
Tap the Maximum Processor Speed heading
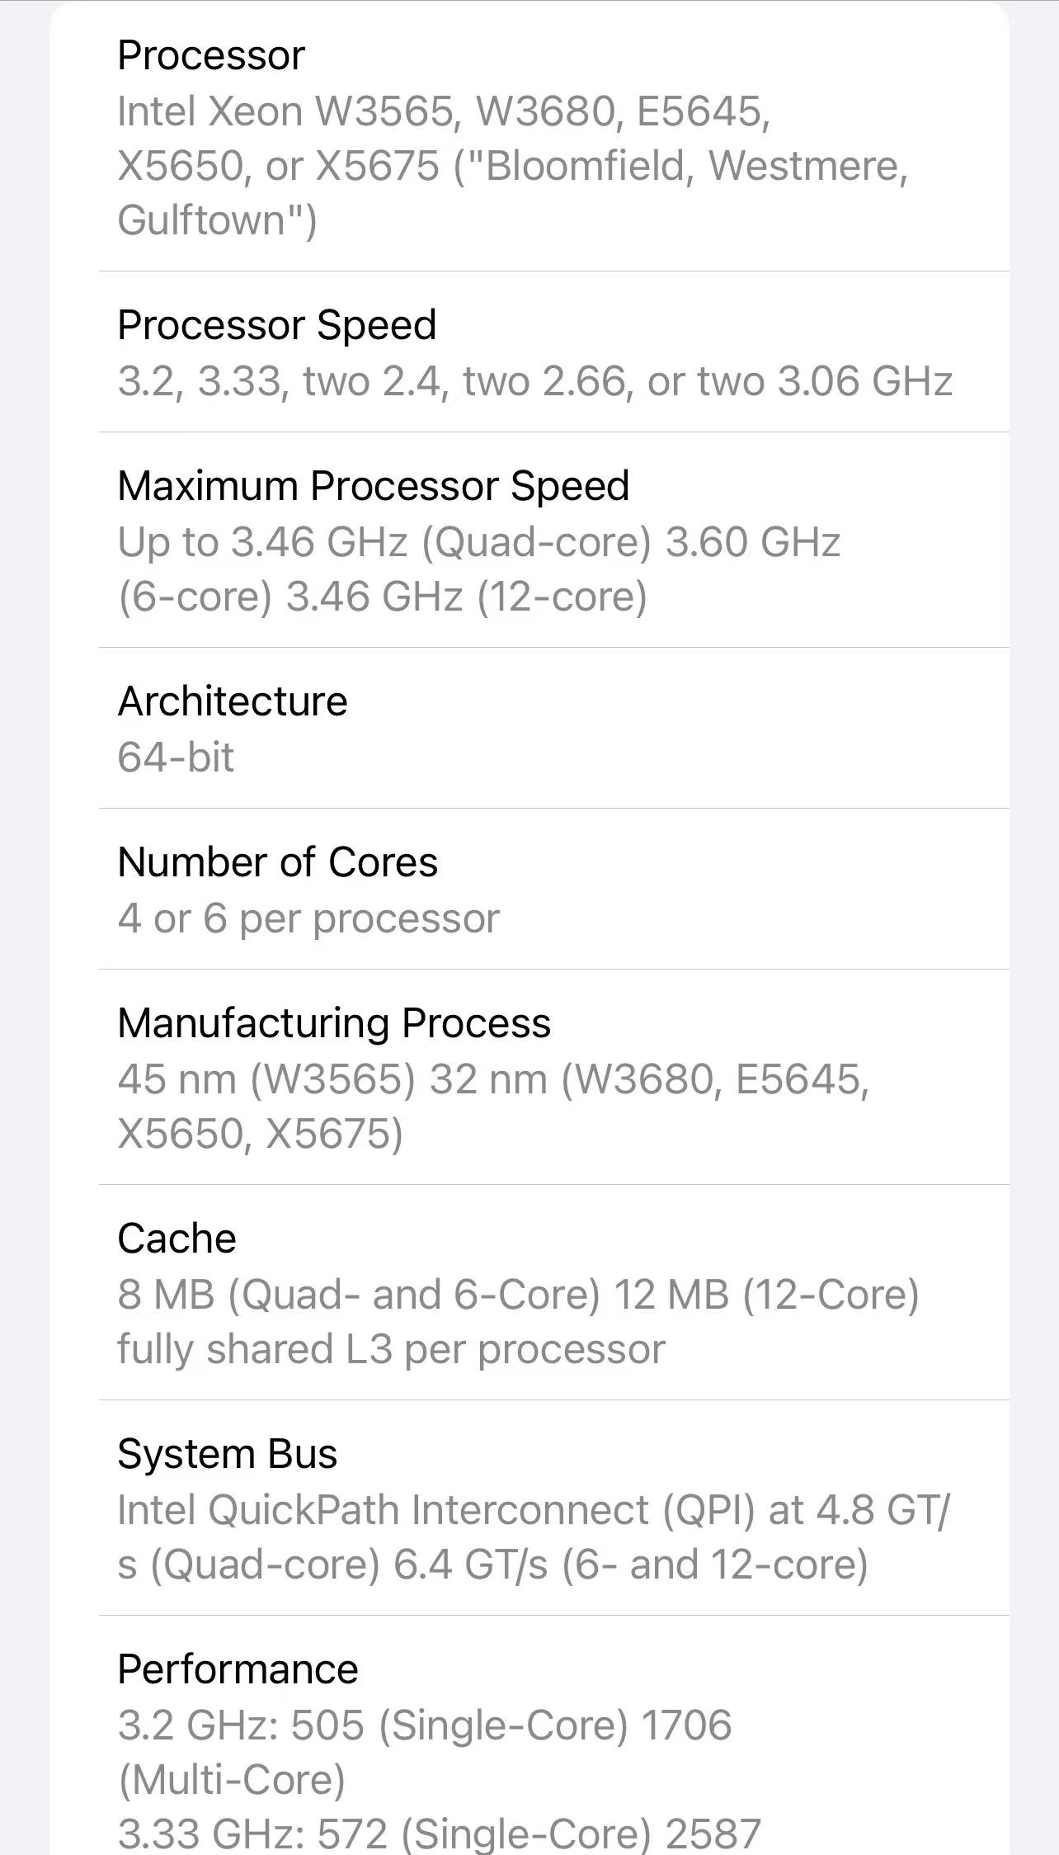click(374, 485)
